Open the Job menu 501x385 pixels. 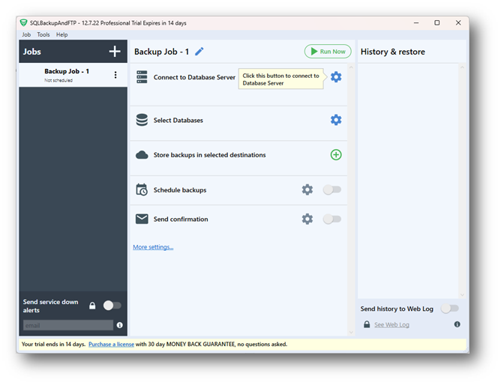[x=26, y=34]
